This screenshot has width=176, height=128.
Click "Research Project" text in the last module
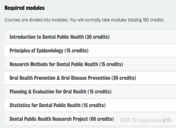(70, 119)
